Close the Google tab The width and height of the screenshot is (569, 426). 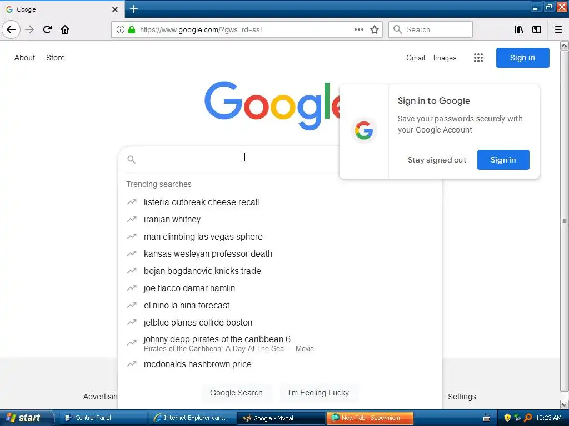click(x=115, y=9)
